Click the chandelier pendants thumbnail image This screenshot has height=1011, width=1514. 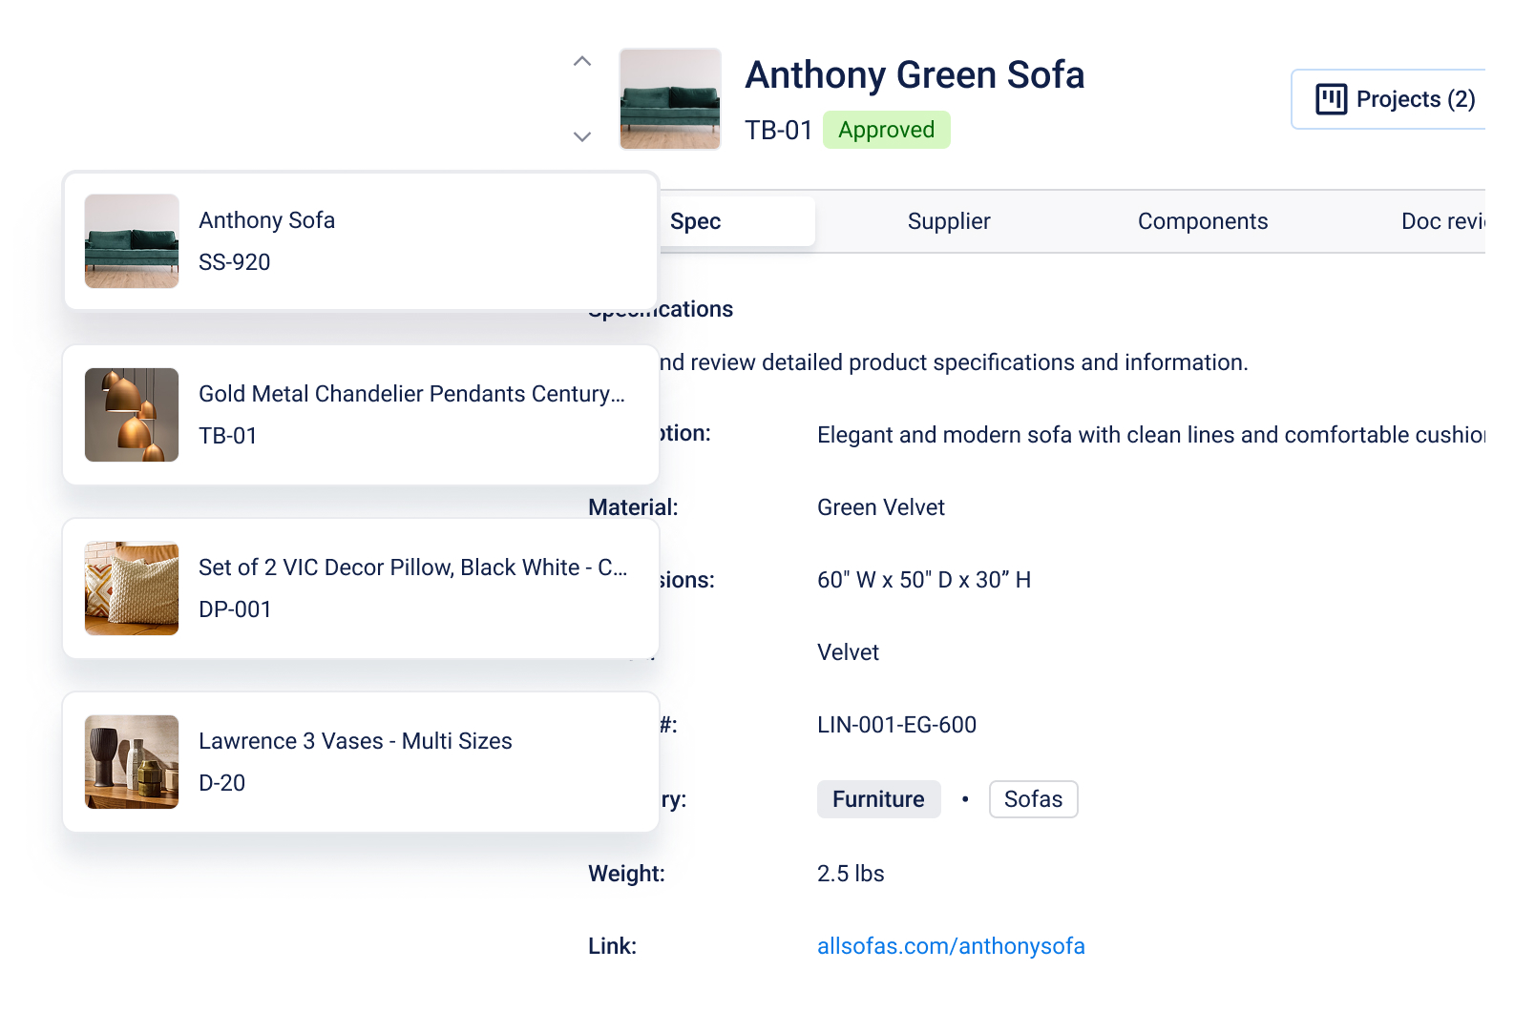[132, 415]
